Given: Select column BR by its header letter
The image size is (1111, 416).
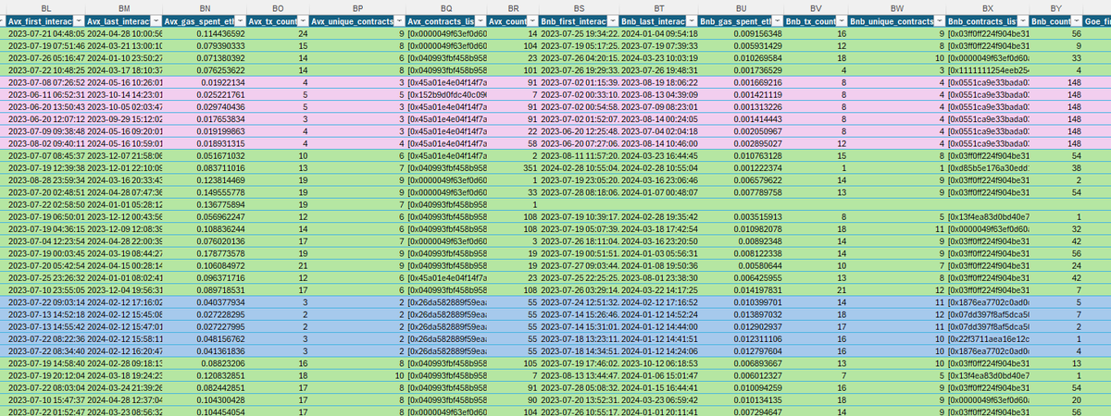Looking at the screenshot, I should (x=514, y=6).
